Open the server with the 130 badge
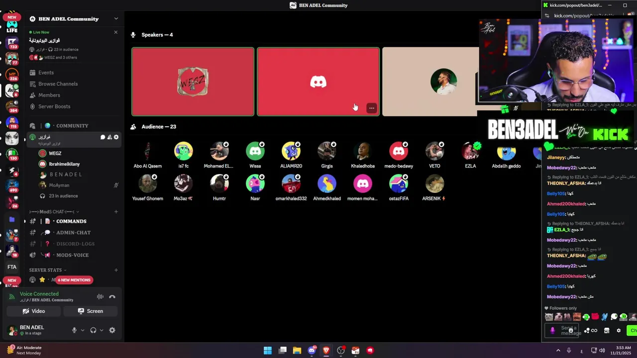Viewport: 637px width, 358px height. pyautogui.click(x=12, y=155)
